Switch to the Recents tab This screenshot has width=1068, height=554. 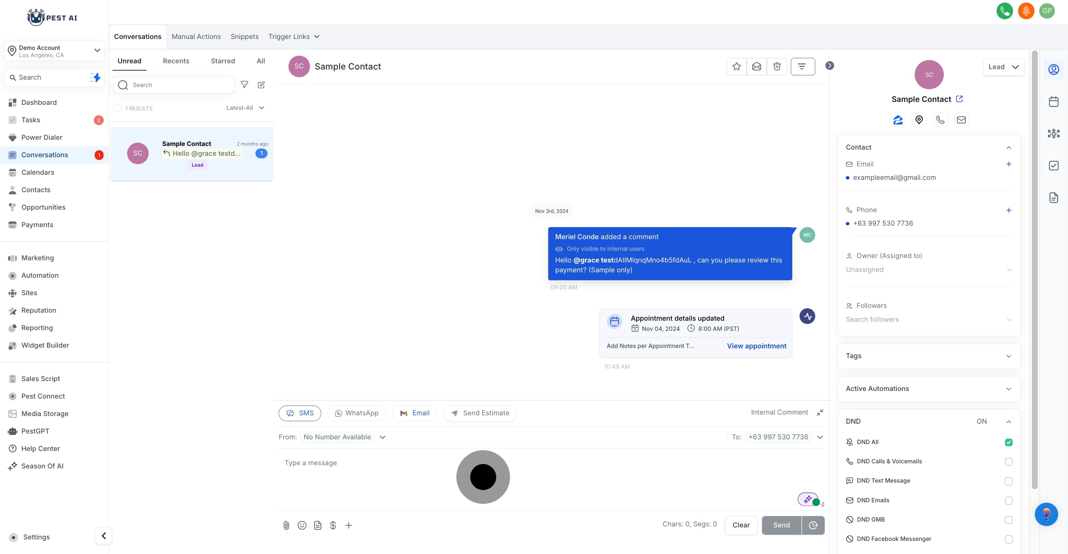[176, 61]
